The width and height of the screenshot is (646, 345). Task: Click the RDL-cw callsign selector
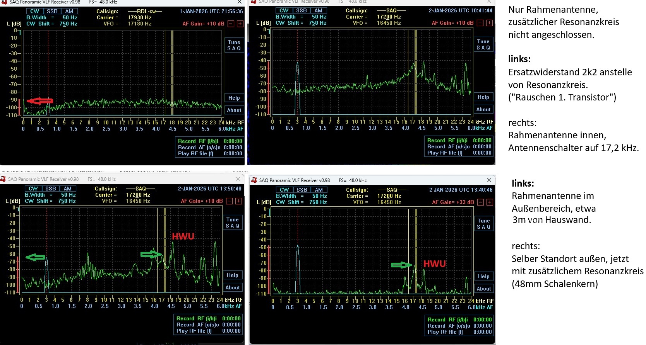coord(146,12)
